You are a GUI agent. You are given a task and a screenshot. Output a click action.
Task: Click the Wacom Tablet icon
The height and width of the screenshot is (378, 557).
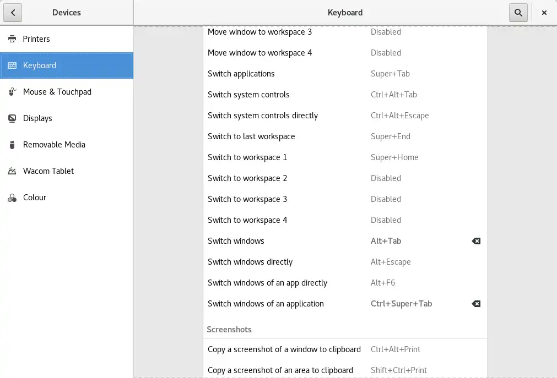[12, 171]
